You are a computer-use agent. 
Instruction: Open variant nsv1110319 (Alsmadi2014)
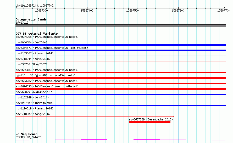[35, 108]
